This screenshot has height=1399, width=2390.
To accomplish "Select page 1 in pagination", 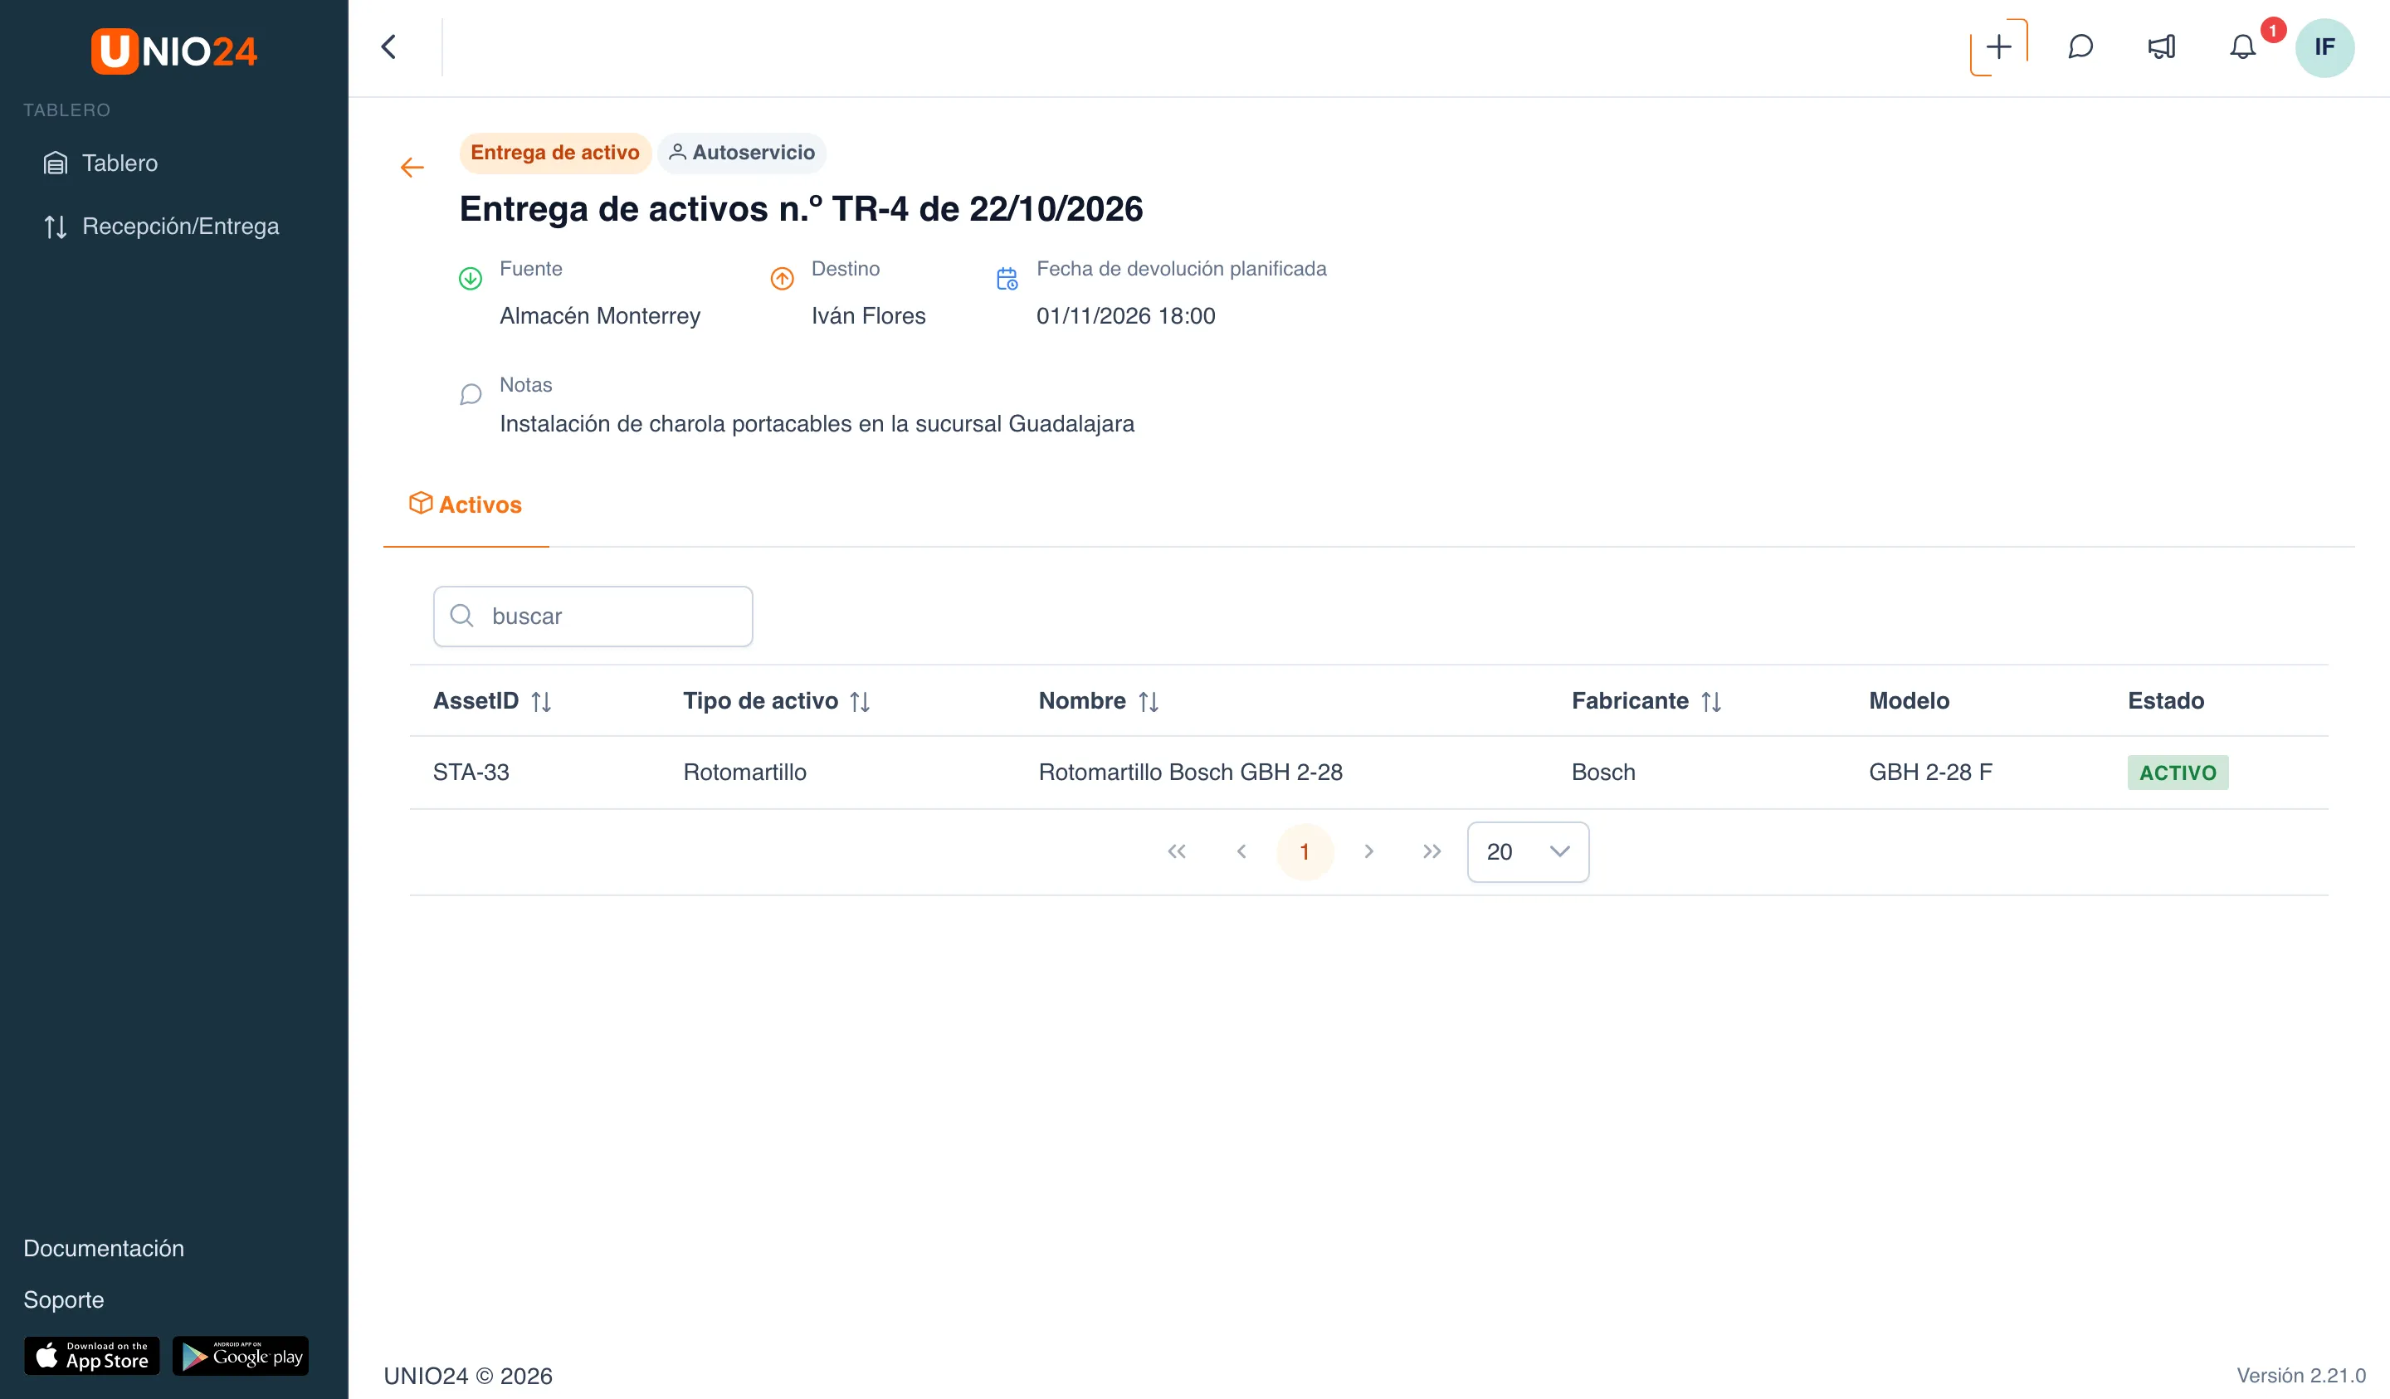I will (x=1304, y=851).
